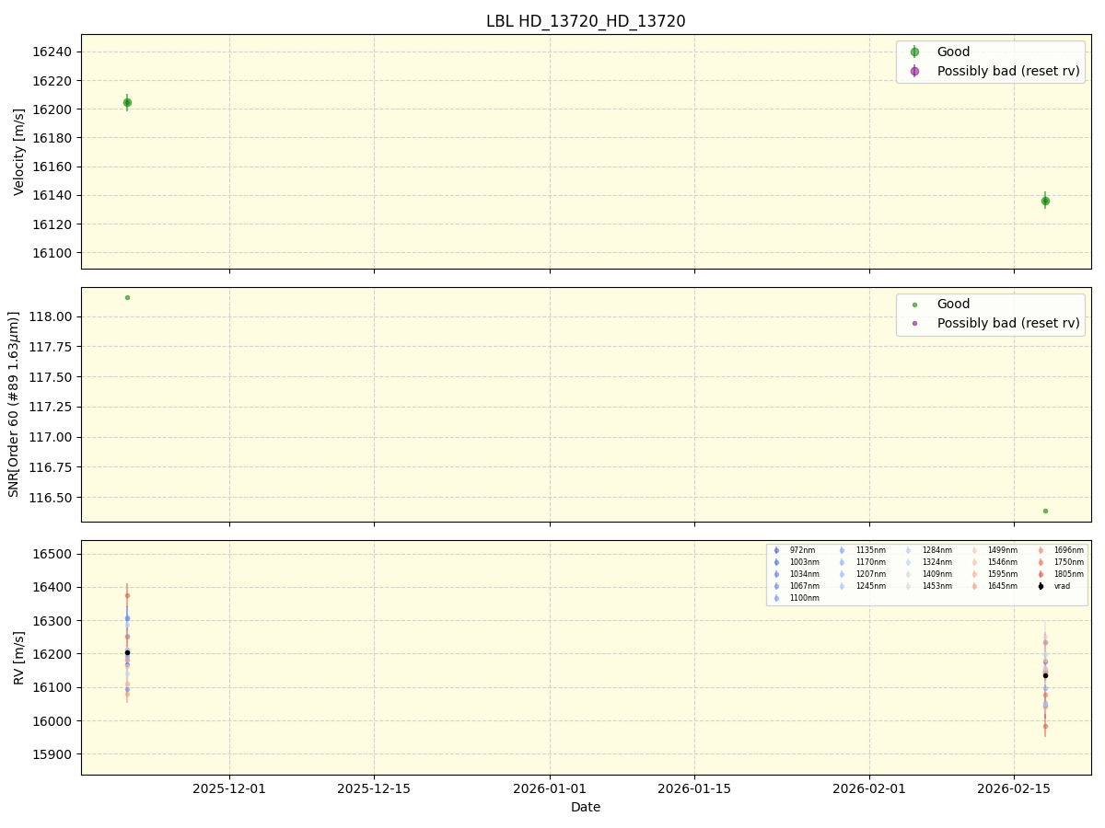
Task: Click green Good marker in Velocity legend
Action: (x=914, y=52)
